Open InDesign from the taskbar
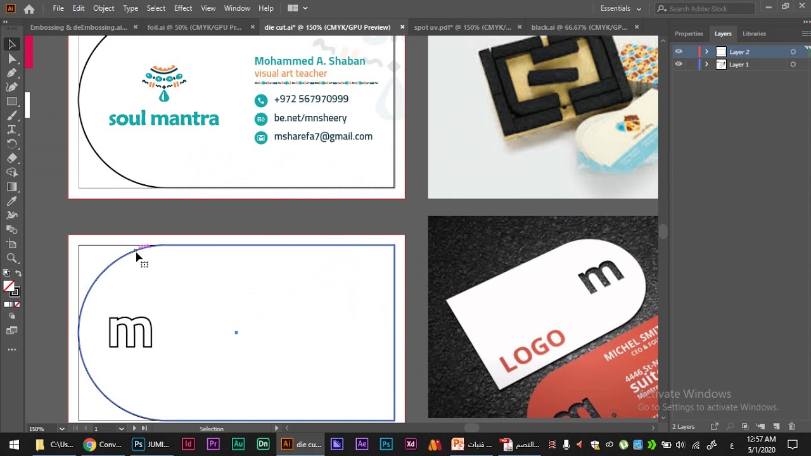 (x=188, y=445)
